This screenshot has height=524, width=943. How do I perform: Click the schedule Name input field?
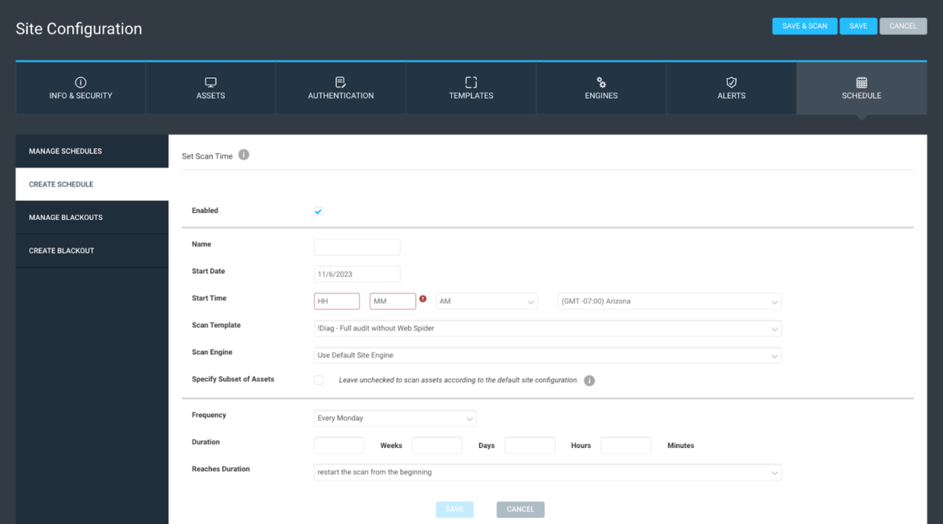click(357, 247)
